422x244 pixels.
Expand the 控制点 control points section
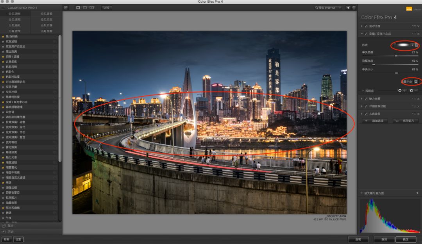coord(363,91)
